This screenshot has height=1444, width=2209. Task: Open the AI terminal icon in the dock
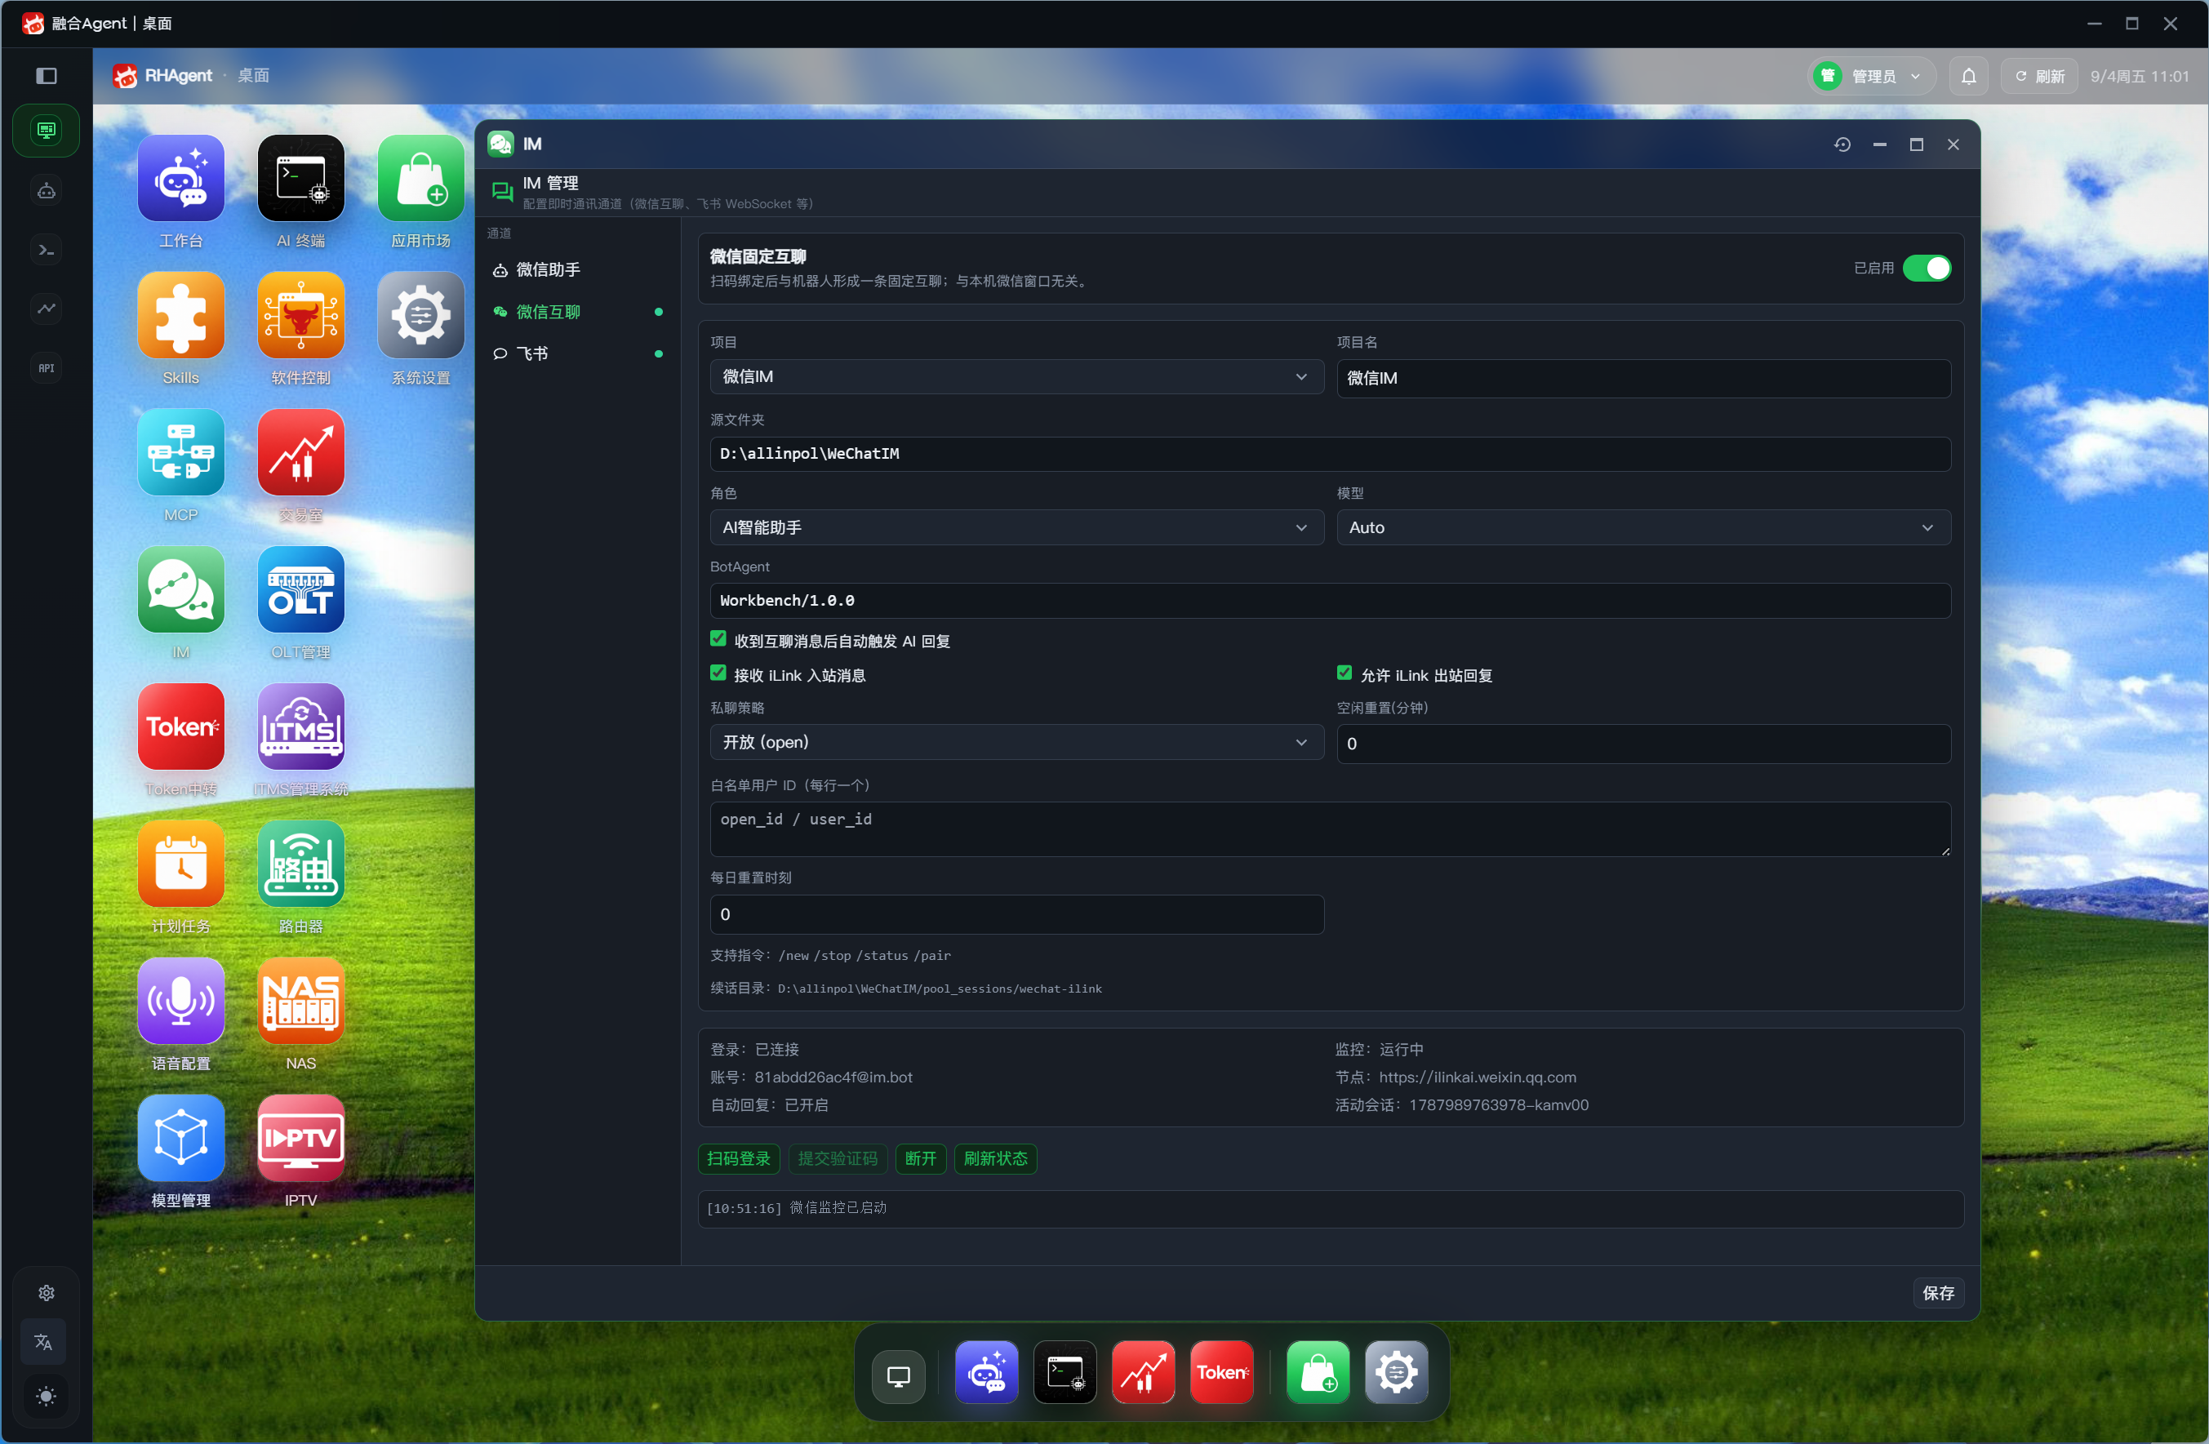[x=1064, y=1374]
